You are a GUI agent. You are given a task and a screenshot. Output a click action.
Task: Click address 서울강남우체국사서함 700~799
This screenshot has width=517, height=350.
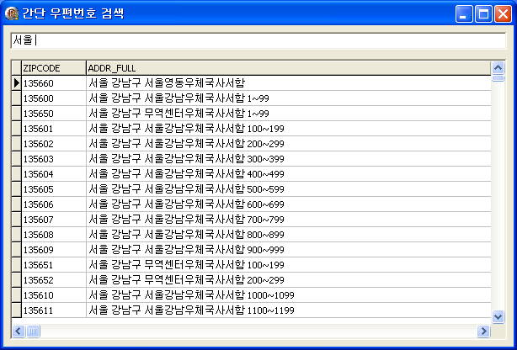pyautogui.click(x=289, y=220)
